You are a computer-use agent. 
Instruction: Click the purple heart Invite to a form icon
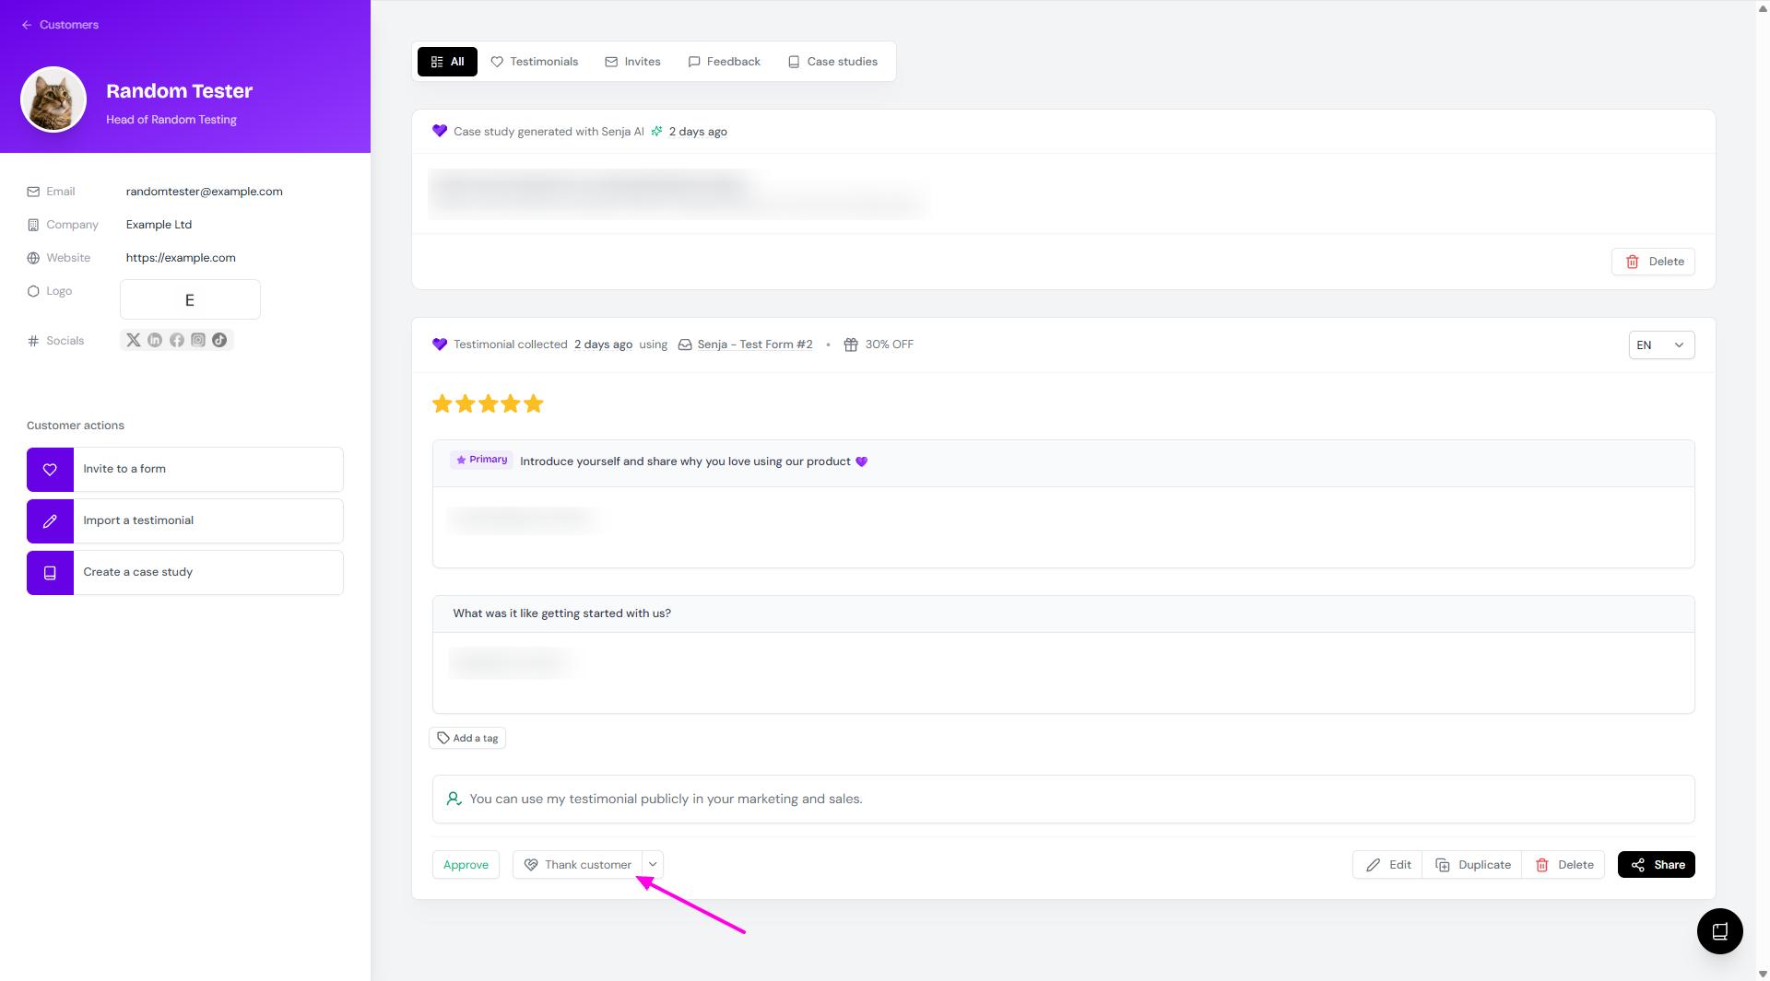tap(50, 469)
